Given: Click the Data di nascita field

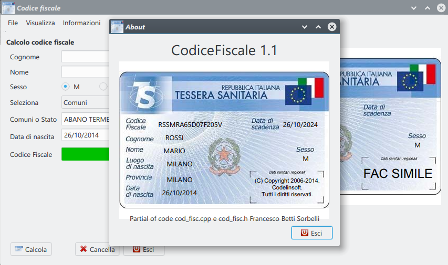Looking at the screenshot, I should coord(85,135).
